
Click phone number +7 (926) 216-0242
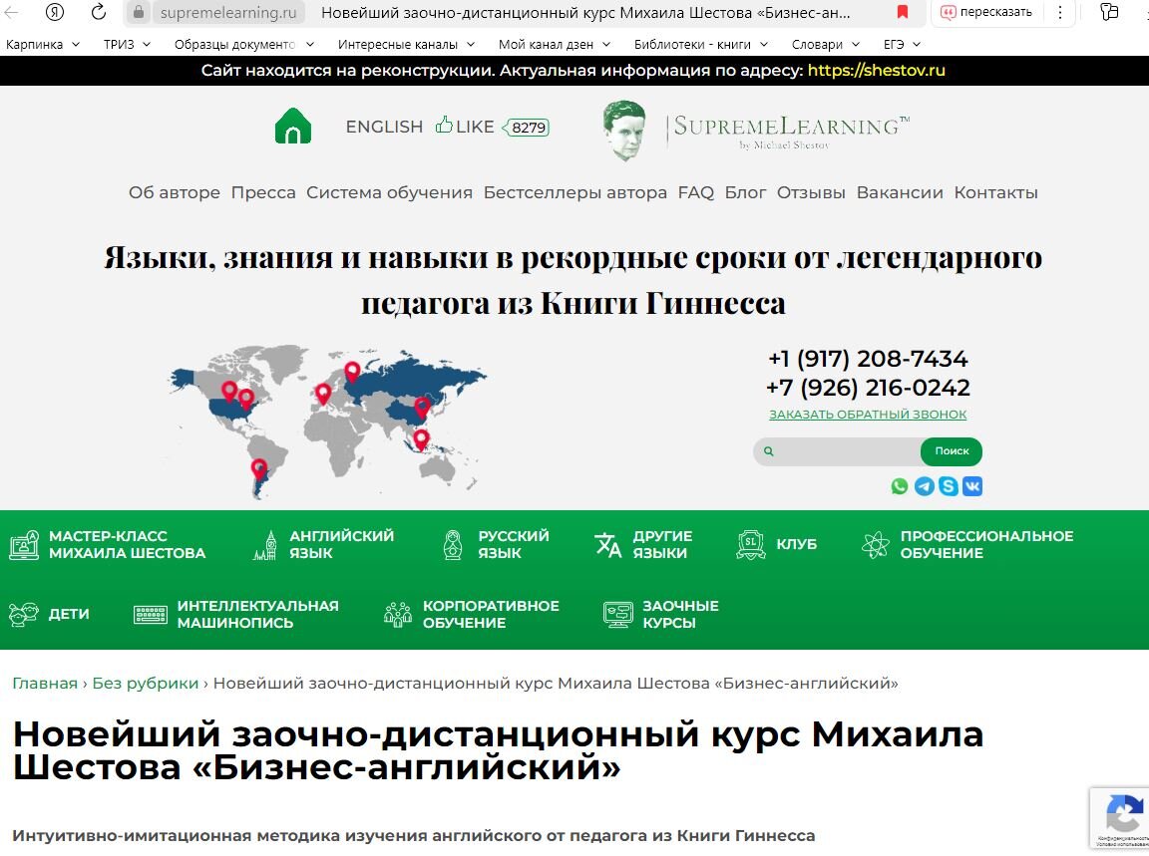click(868, 388)
